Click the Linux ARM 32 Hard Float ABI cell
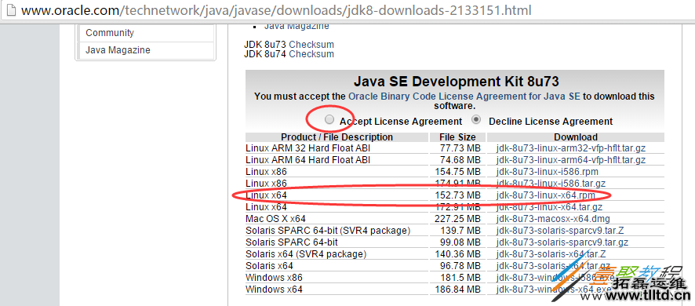 [x=308, y=148]
